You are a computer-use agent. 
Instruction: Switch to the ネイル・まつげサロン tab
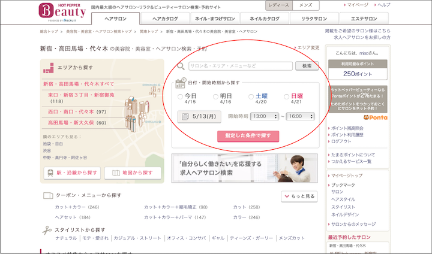215,19
